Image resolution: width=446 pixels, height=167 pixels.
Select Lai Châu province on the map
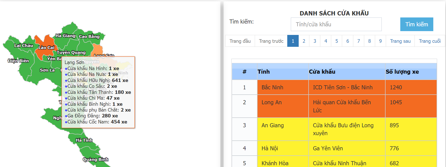(x=23, y=46)
